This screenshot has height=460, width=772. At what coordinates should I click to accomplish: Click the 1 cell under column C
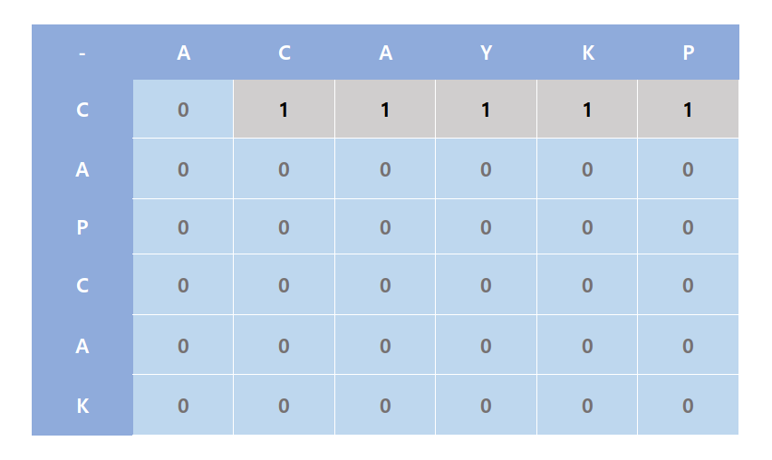(285, 110)
